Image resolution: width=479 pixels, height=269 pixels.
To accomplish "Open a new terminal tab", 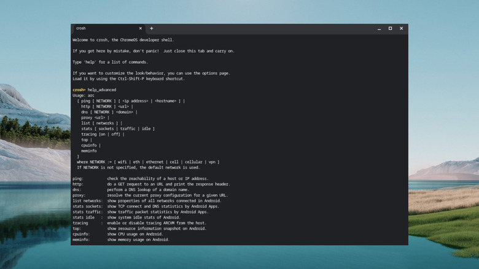I will (x=152, y=28).
